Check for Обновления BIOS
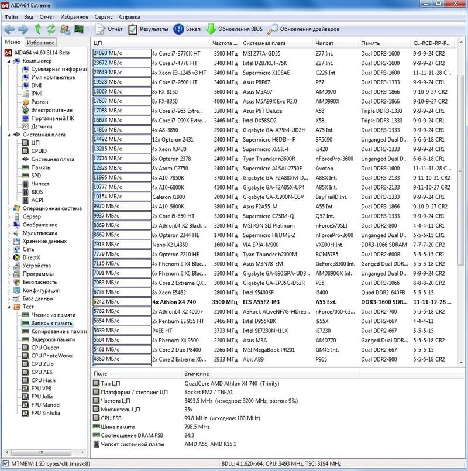The image size is (468, 471). tap(234, 29)
